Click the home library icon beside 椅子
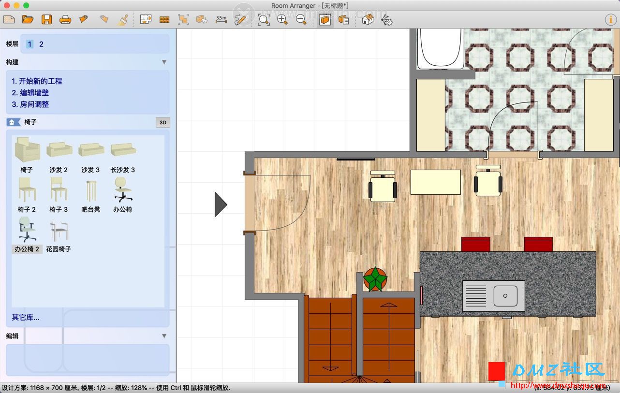Viewport: 620px width, 393px height. click(x=13, y=122)
